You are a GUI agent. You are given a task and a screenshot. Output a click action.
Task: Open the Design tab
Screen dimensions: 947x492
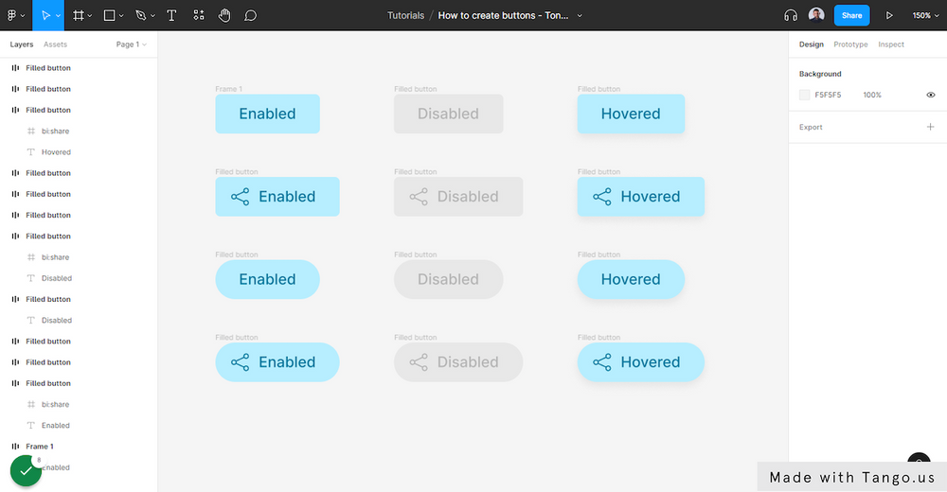812,44
